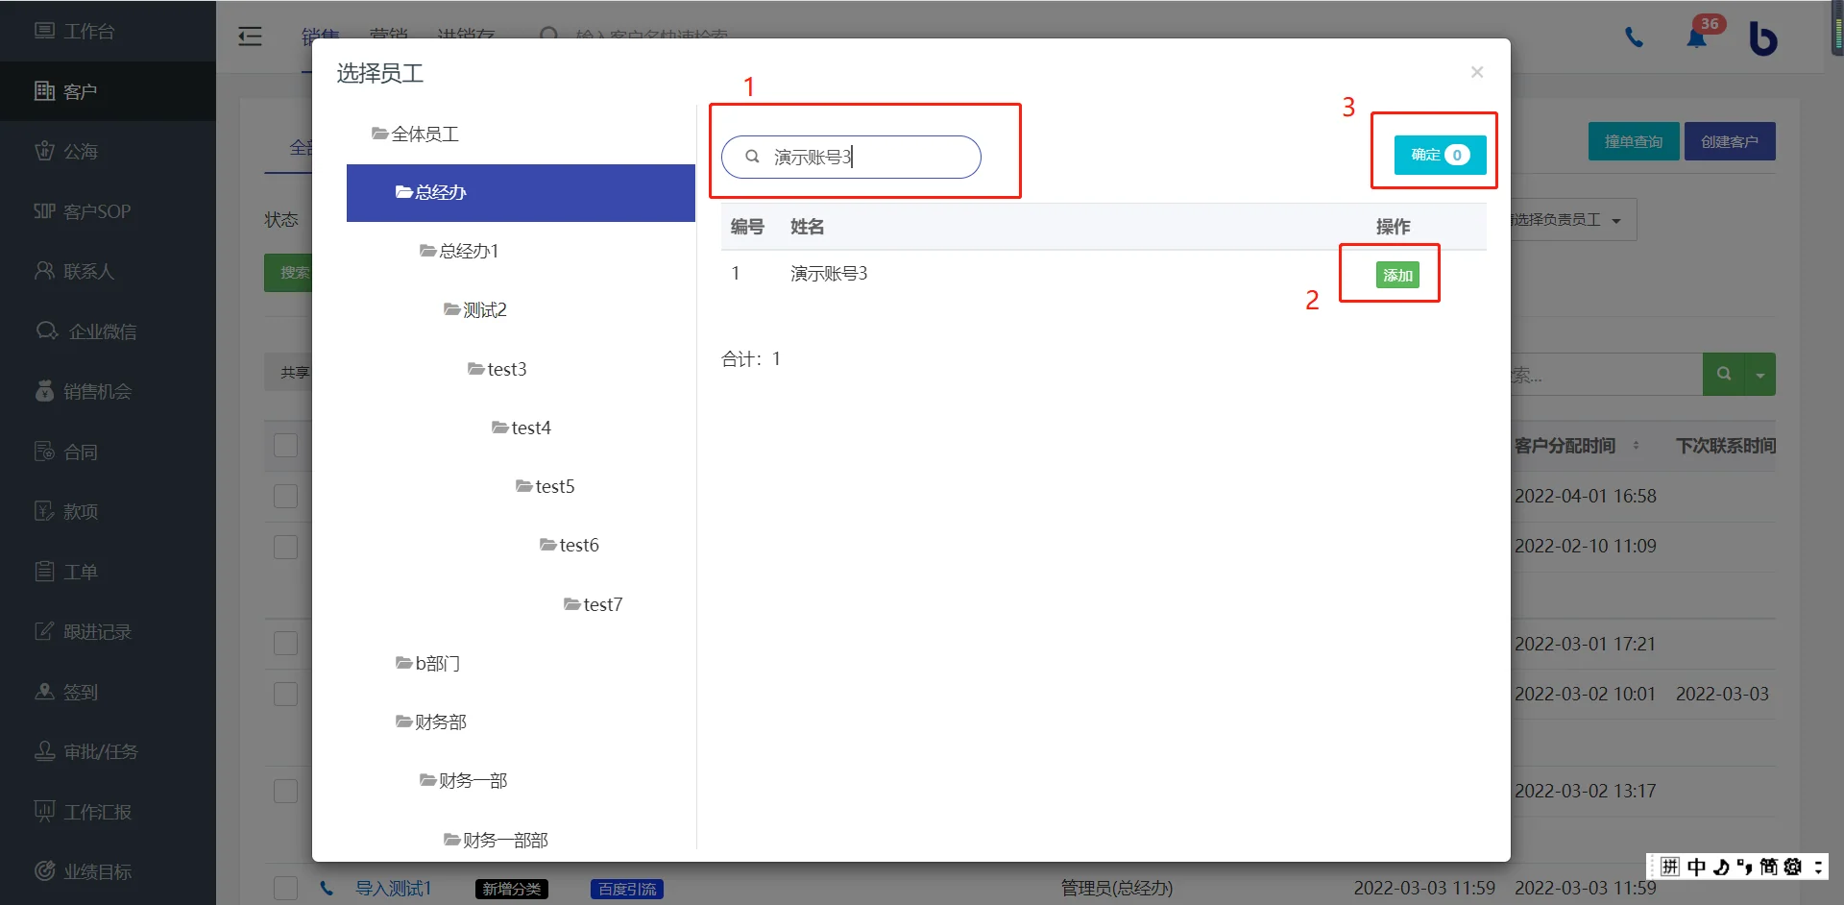The height and width of the screenshot is (905, 1844).
Task: Click the 百度引流 tag
Action: (x=627, y=890)
